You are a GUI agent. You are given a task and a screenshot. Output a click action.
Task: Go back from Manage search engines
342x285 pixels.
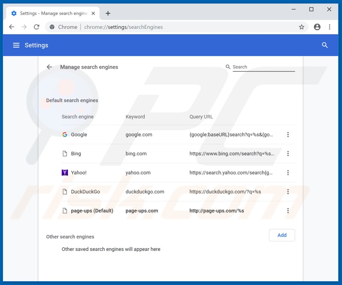pyautogui.click(x=49, y=67)
